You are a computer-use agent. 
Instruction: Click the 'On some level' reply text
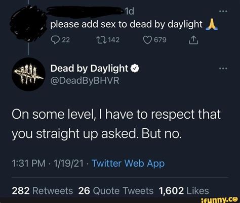[116, 124]
